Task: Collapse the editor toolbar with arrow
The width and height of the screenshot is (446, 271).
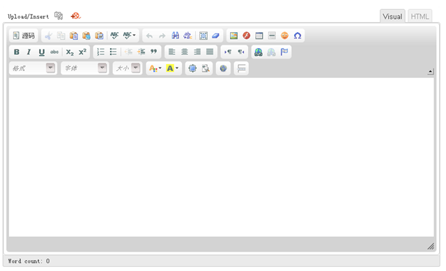Action: [x=431, y=71]
